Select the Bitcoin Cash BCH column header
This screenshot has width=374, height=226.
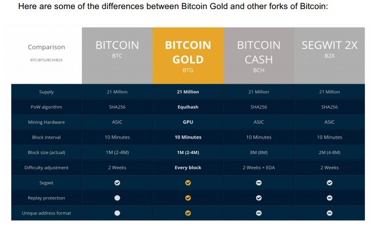[x=259, y=55]
